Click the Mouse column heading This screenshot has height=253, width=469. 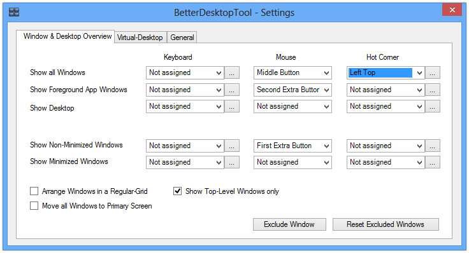tap(286, 57)
